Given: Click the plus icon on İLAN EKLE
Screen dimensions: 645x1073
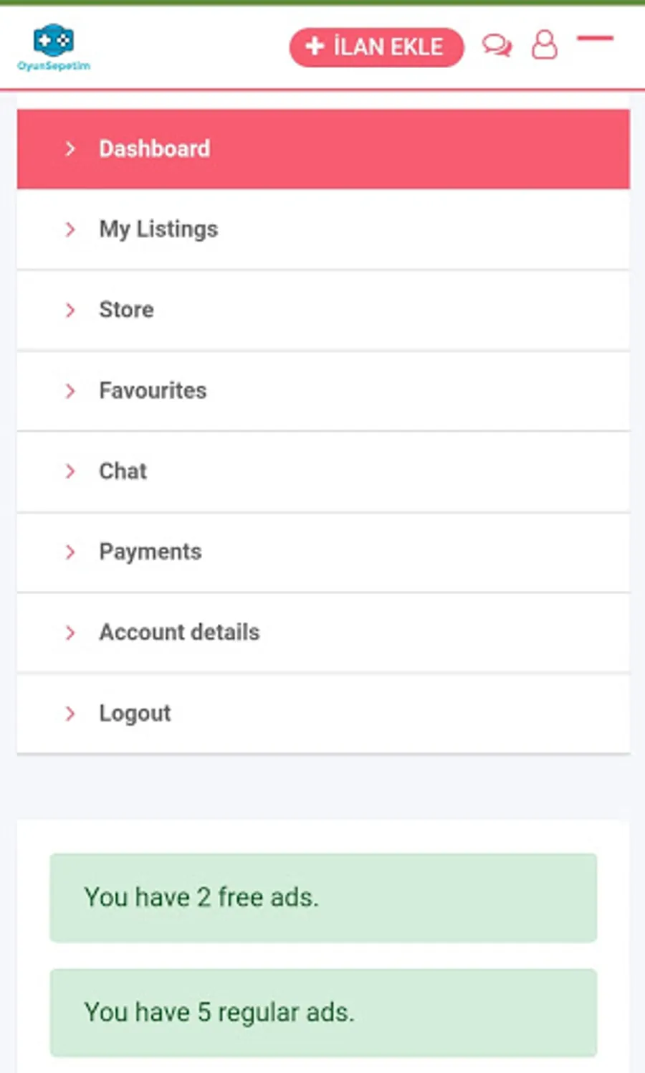Looking at the screenshot, I should click(x=315, y=47).
